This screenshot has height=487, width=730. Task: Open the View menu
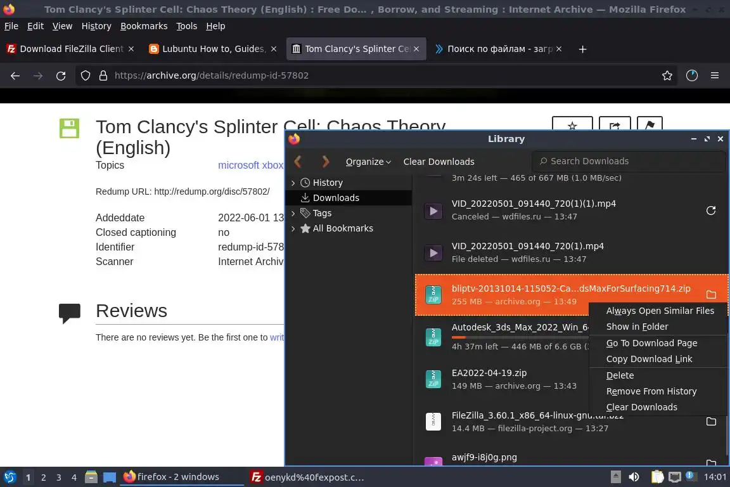coord(62,26)
